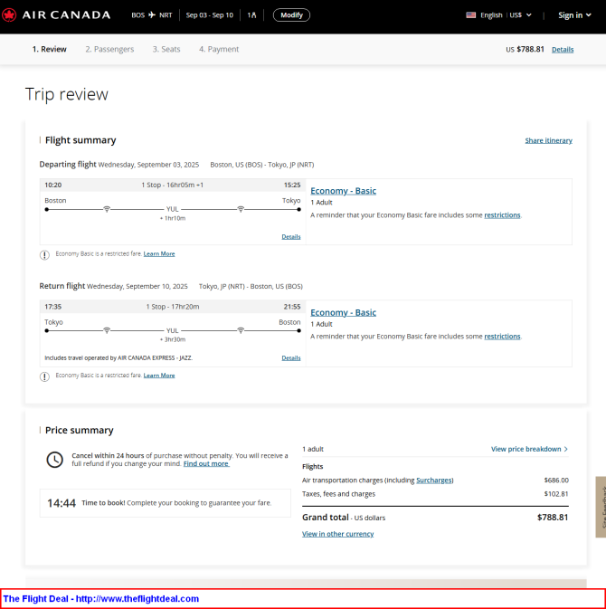
Task: Click warning icon under departing flight
Action: [44, 255]
